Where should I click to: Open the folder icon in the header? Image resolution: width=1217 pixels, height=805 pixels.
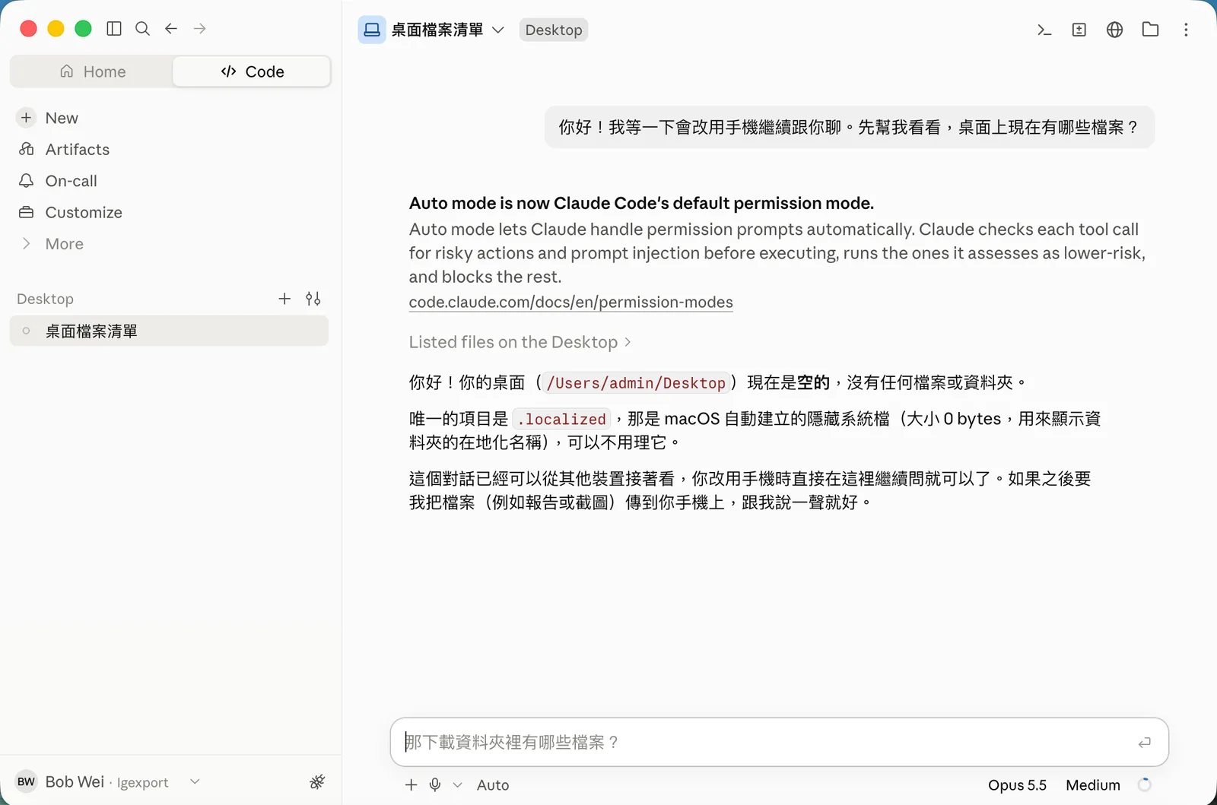(x=1150, y=30)
